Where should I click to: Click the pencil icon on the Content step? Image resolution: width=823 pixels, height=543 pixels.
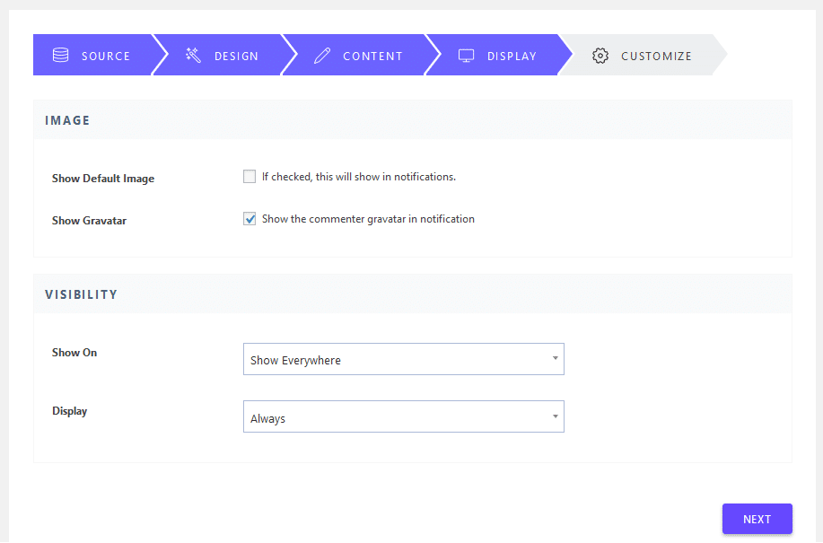pyautogui.click(x=322, y=55)
